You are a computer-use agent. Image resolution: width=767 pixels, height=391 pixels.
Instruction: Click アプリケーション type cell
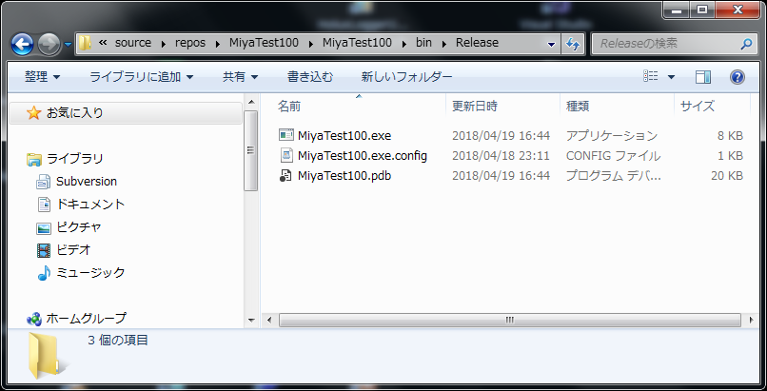612,135
